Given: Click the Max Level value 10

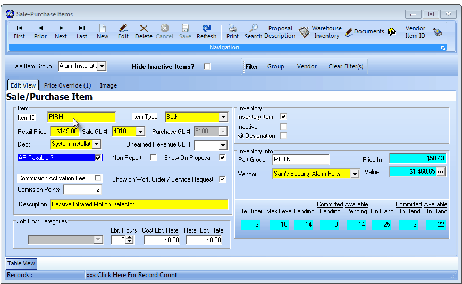Looking at the screenshot, I should [x=279, y=225].
